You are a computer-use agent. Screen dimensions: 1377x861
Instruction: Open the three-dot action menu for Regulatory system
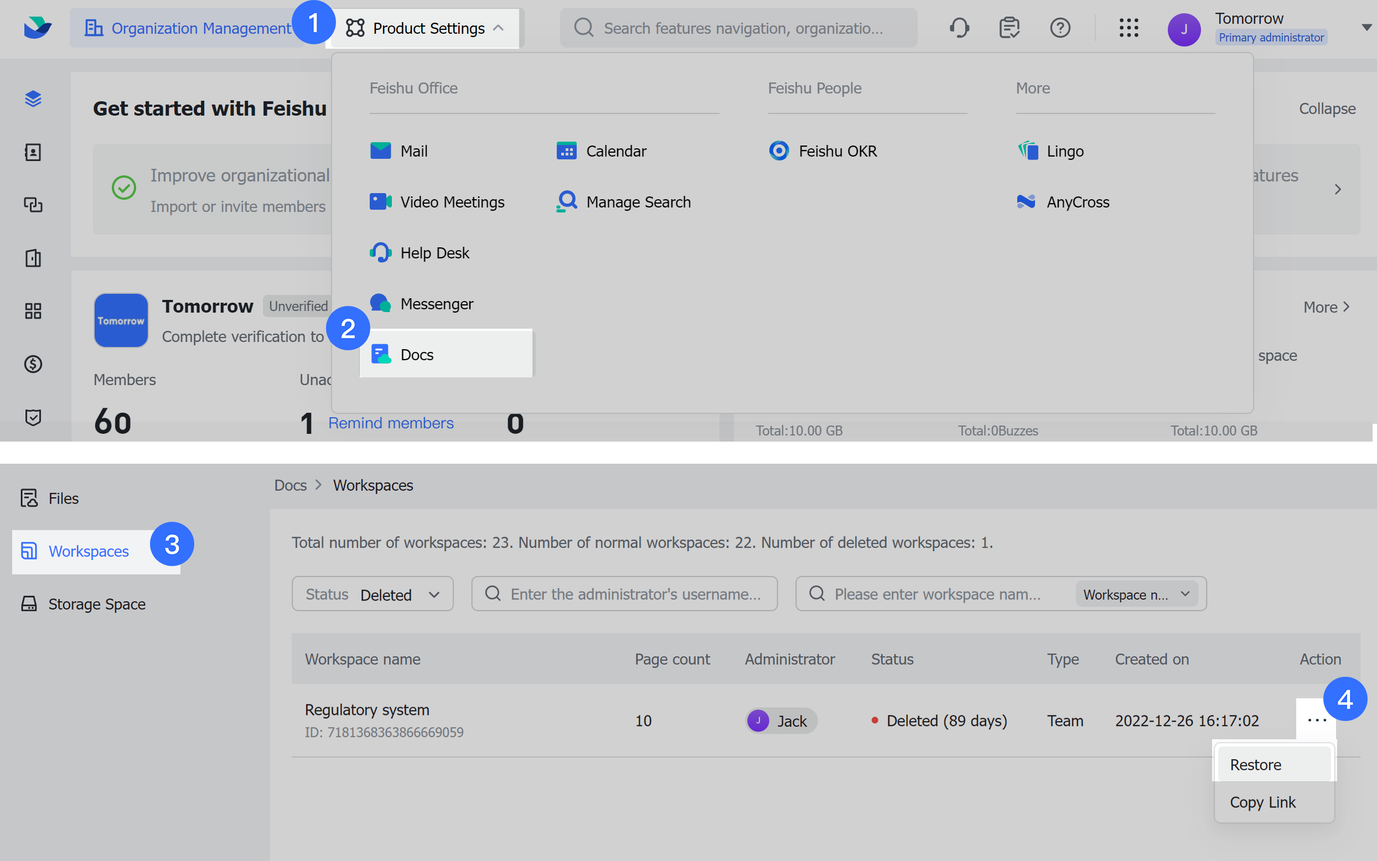(x=1316, y=720)
